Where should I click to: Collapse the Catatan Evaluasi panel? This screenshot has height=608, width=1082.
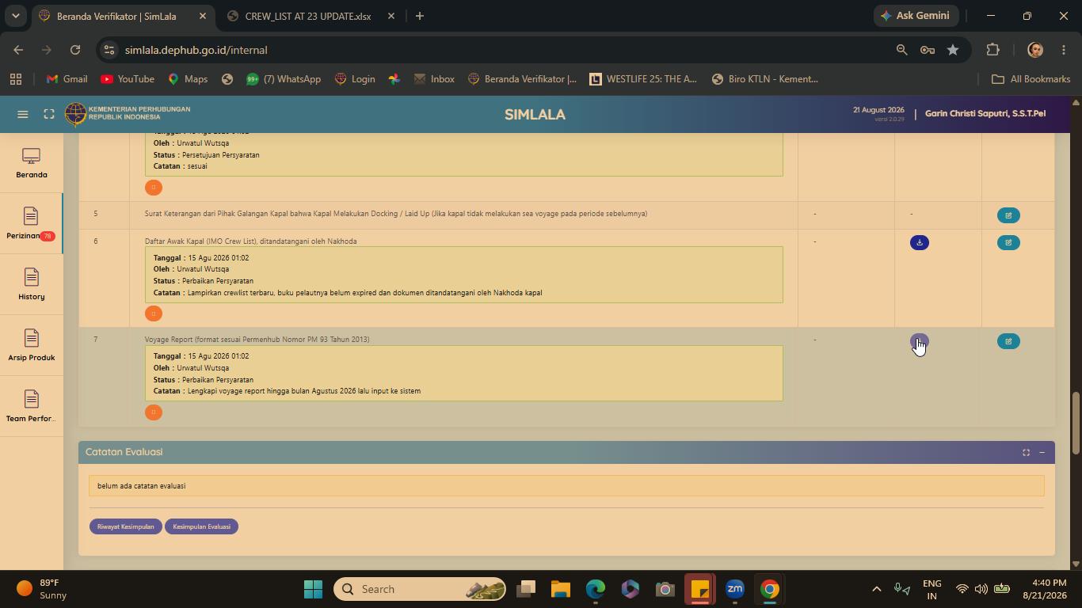click(x=1042, y=452)
